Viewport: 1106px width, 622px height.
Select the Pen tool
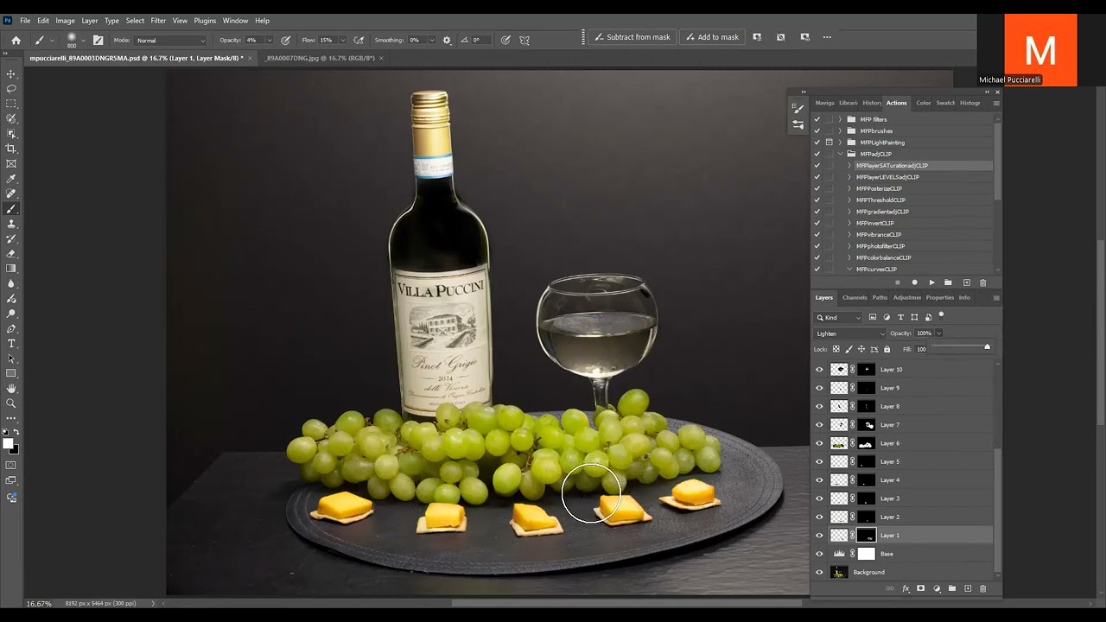coord(11,329)
